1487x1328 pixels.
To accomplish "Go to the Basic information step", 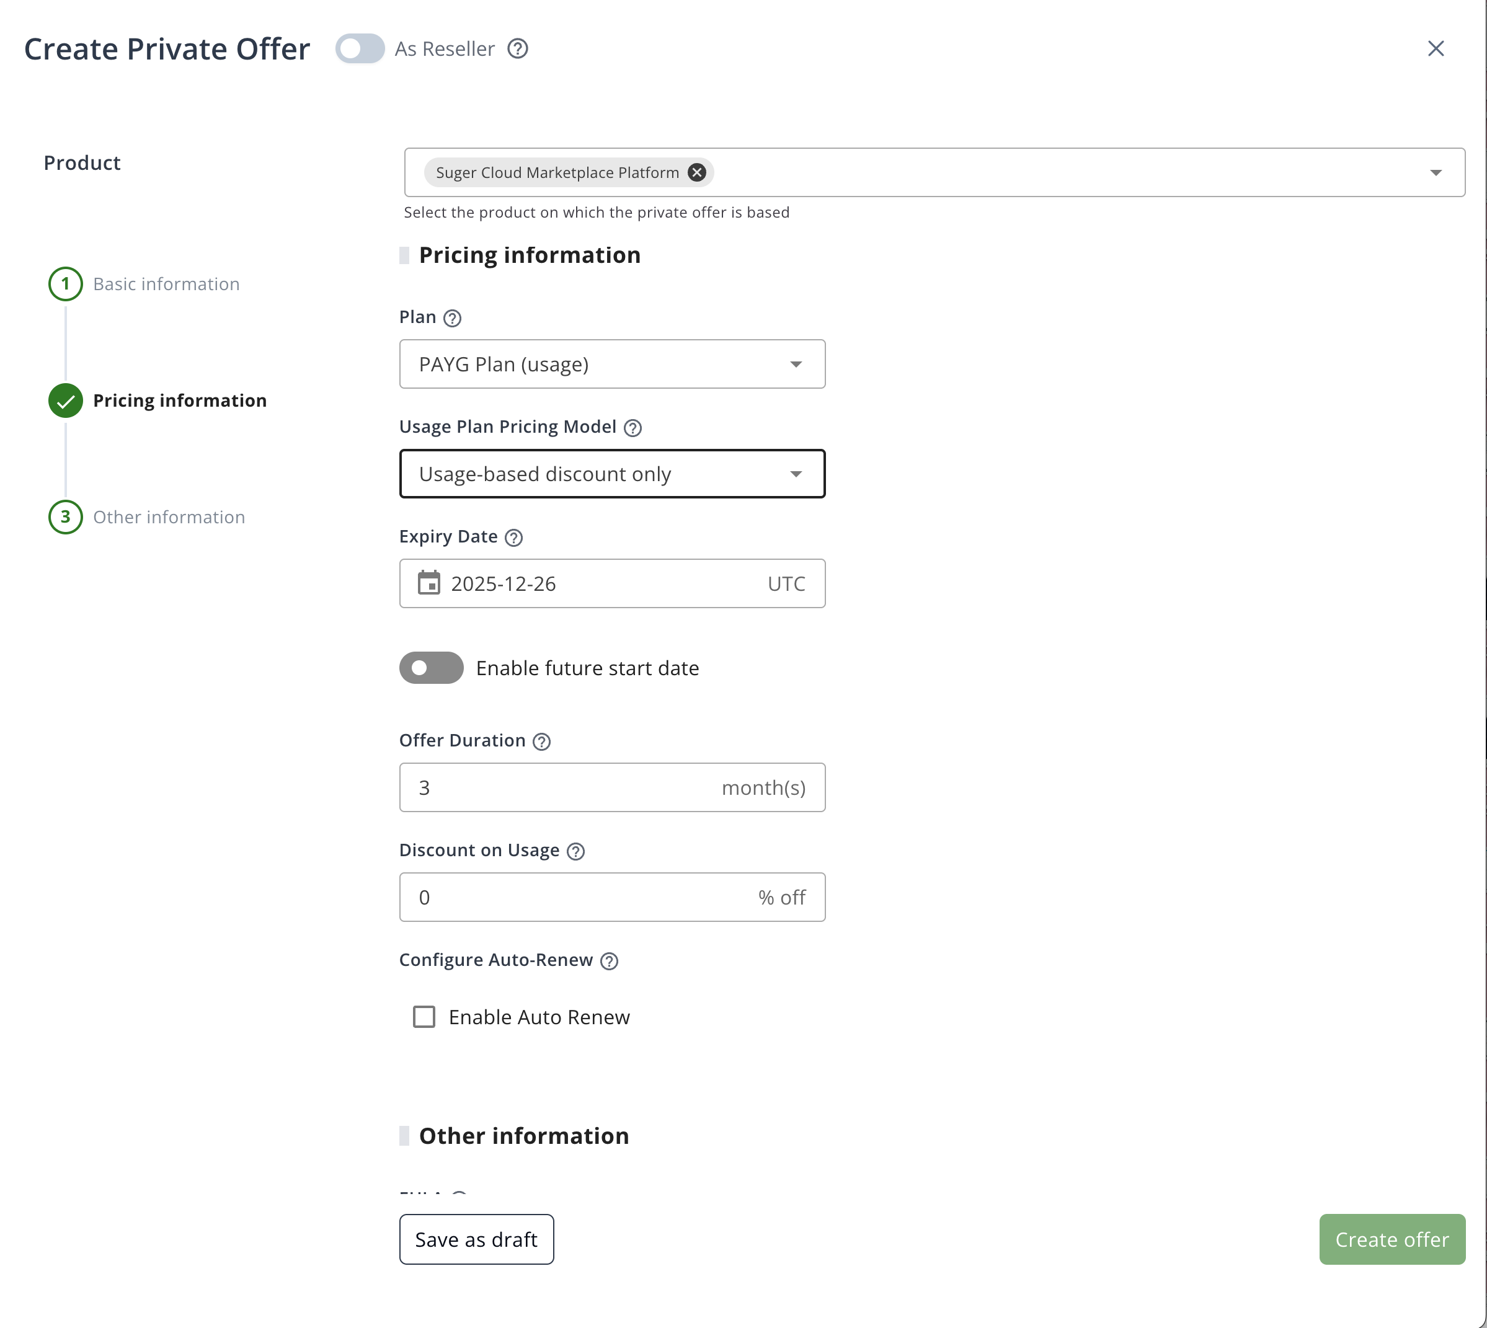I will (166, 284).
